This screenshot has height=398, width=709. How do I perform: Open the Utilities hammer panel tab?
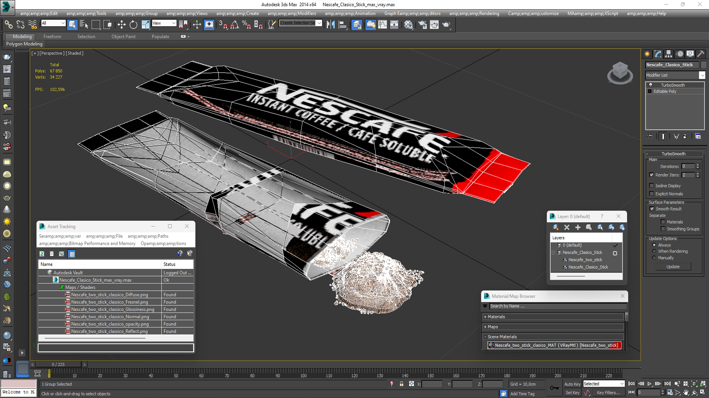coord(701,54)
